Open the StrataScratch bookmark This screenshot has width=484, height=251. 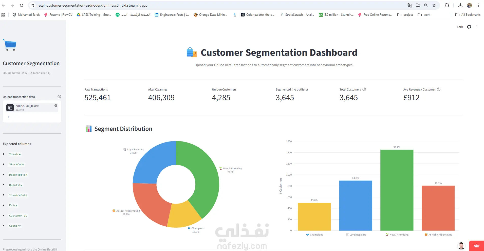[297, 15]
